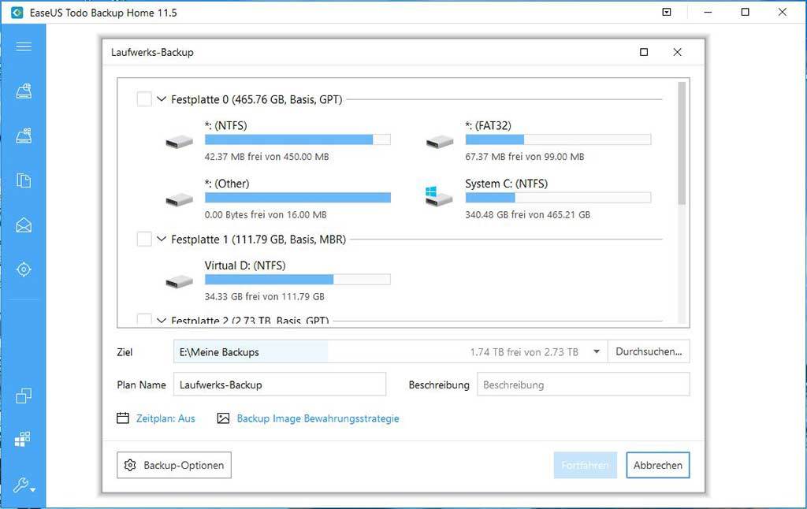Screen dimensions: 807x509
Task: Click "Virtual D: (NTFS)" partition name
Action: coord(245,266)
